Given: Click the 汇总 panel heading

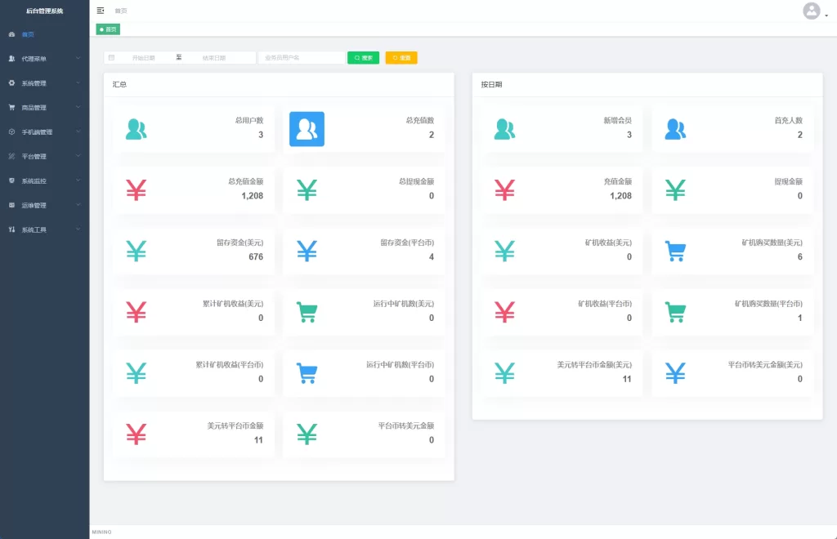Looking at the screenshot, I should tap(119, 84).
